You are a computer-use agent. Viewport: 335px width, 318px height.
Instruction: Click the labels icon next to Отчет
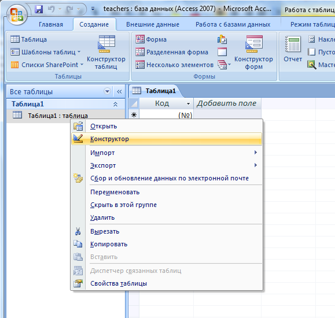tap(311, 39)
